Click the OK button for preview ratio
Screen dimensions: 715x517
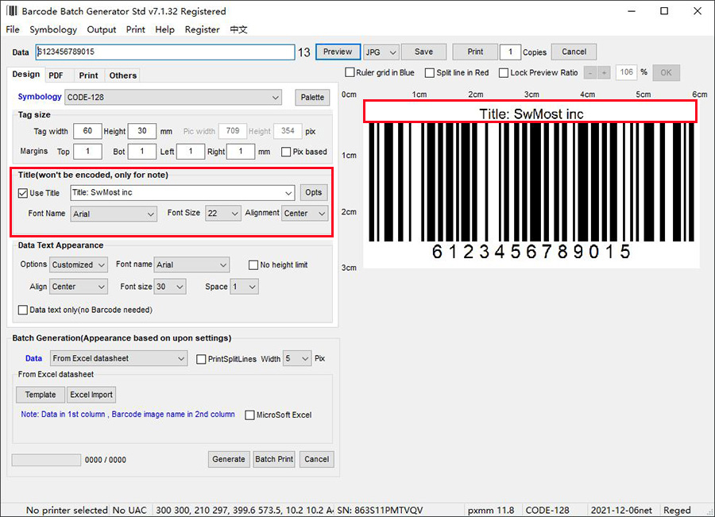click(x=666, y=72)
